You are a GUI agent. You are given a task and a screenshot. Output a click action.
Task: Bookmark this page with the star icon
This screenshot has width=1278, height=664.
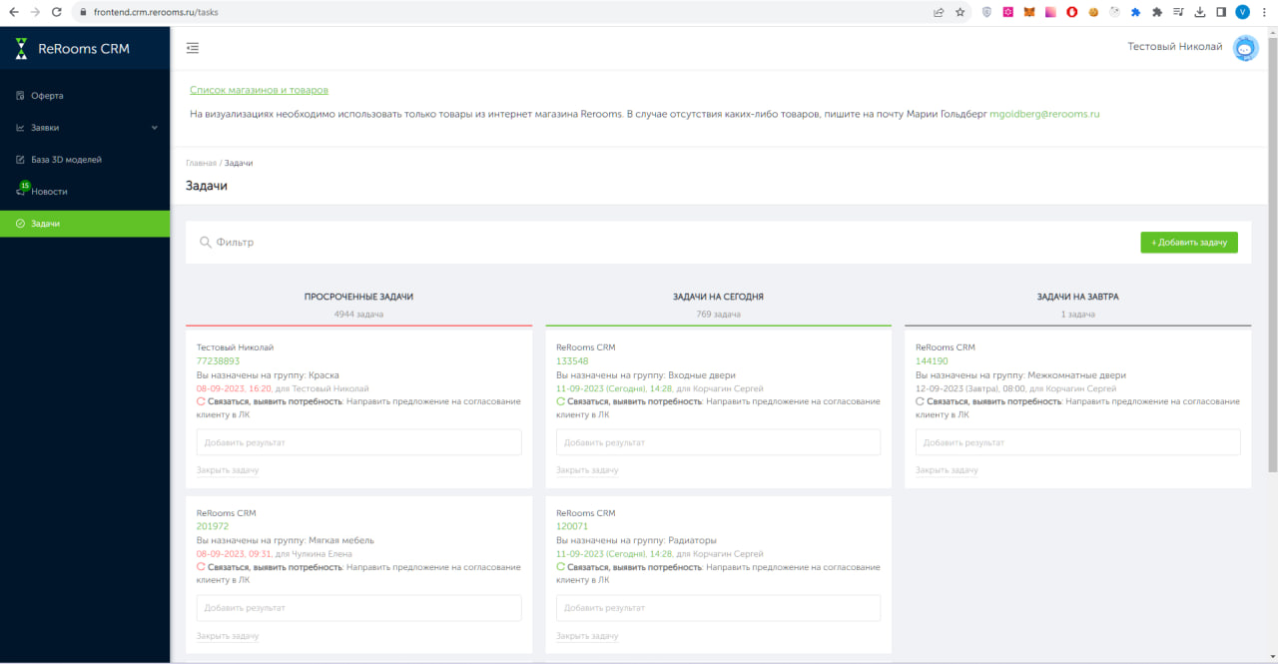tap(960, 12)
